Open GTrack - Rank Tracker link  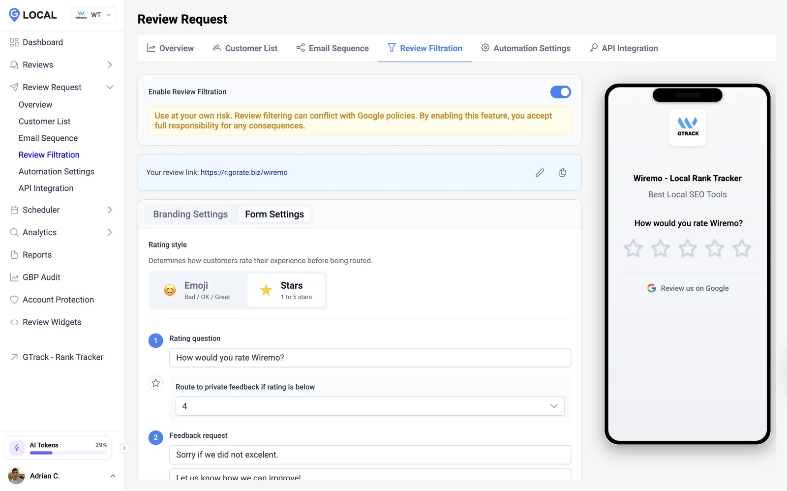[x=63, y=357]
